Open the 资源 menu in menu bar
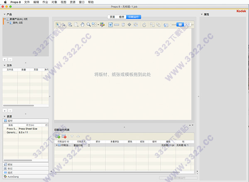This screenshot has height=182, width=249. pyautogui.click(x=73, y=2)
